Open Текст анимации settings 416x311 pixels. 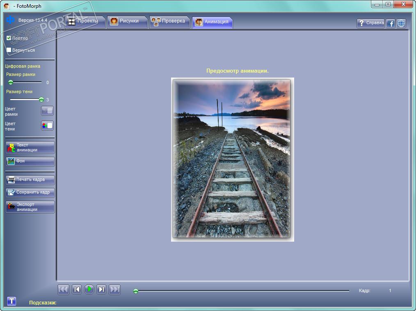point(30,147)
